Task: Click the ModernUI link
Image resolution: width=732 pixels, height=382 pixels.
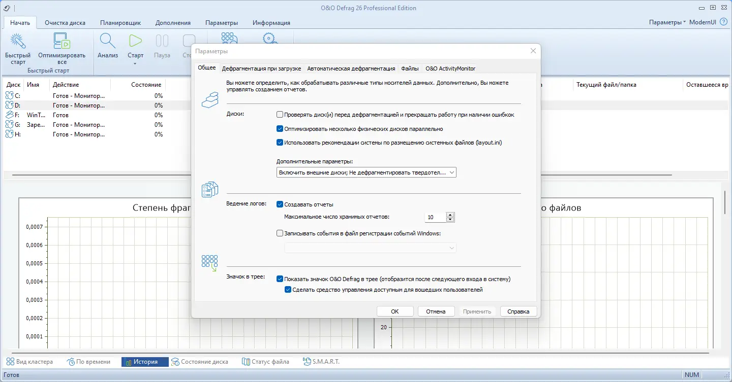Action: (703, 22)
